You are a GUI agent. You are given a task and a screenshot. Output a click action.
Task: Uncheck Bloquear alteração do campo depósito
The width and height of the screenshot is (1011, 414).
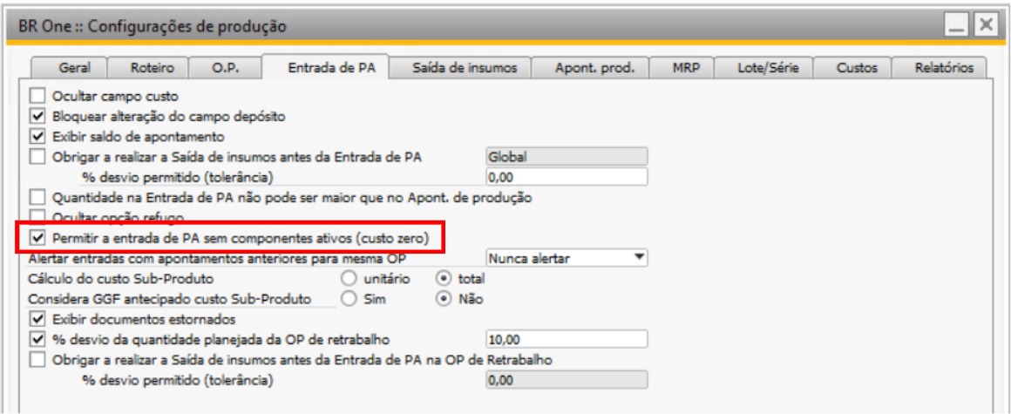pyautogui.click(x=37, y=116)
